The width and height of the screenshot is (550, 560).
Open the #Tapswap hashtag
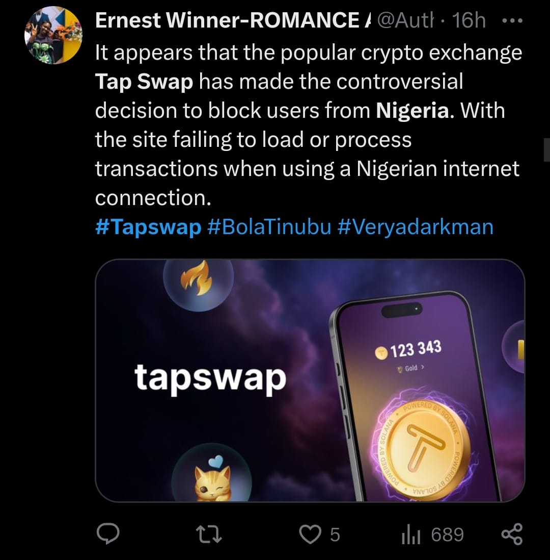click(x=148, y=227)
